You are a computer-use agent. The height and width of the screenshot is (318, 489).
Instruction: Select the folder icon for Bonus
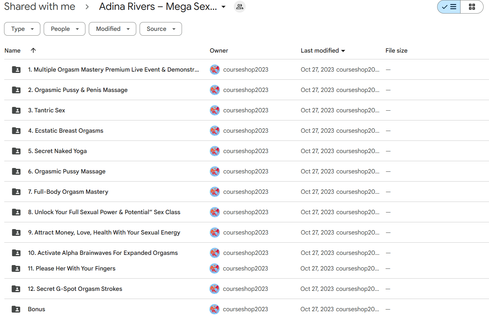[16, 309]
